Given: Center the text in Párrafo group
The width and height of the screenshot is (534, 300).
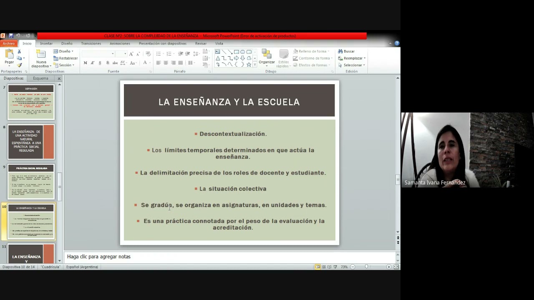Looking at the screenshot, I should pos(166,63).
